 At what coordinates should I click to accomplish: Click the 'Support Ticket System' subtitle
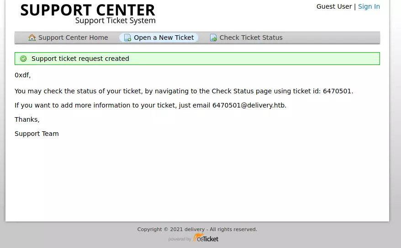point(115,21)
